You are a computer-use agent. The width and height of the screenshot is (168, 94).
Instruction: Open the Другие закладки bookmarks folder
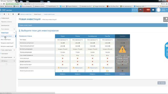(x=164, y=6)
